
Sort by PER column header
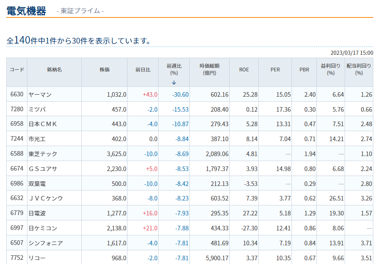pyautogui.click(x=275, y=70)
